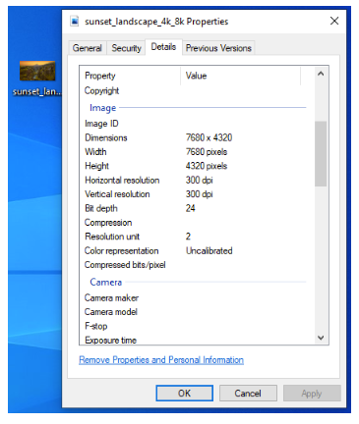Switch to the Security tab
The height and width of the screenshot is (424, 359).
pyautogui.click(x=126, y=48)
